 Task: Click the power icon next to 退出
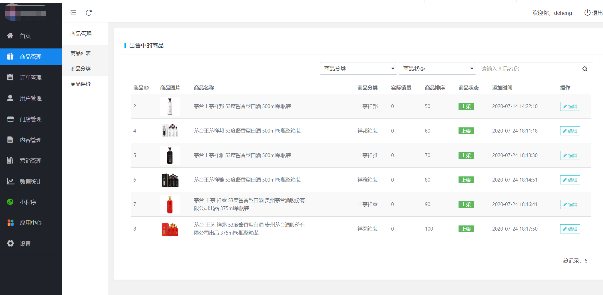click(587, 13)
